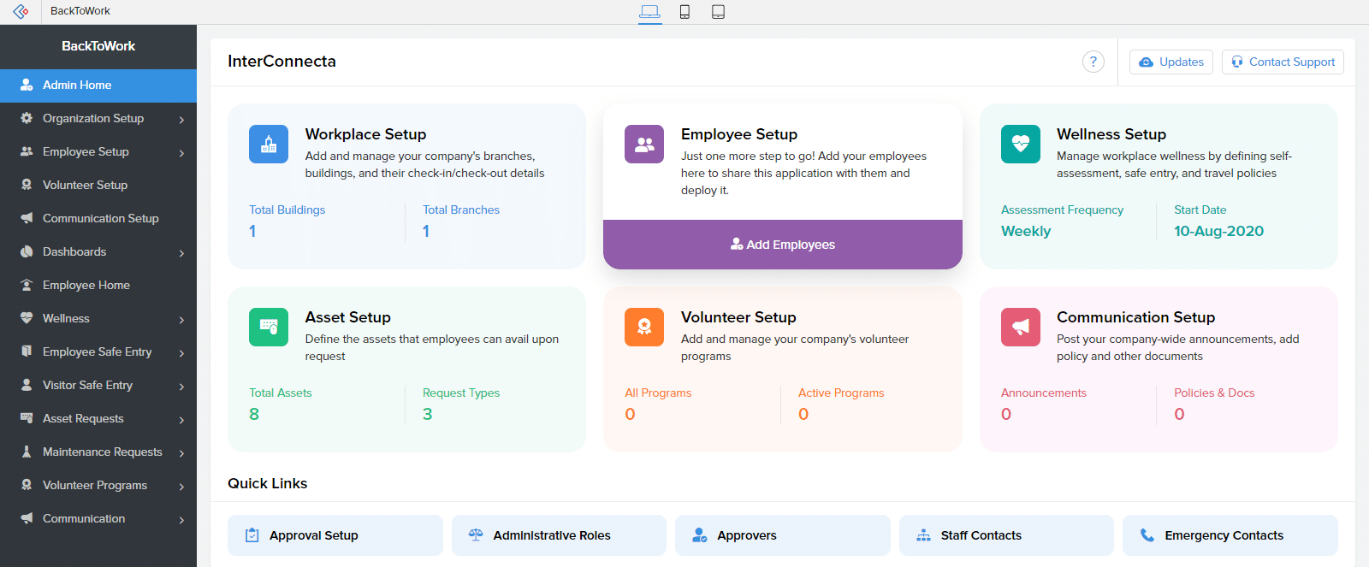Click the Maintenance Requests icon in sidebar
Image resolution: width=1369 pixels, height=567 pixels.
click(27, 452)
